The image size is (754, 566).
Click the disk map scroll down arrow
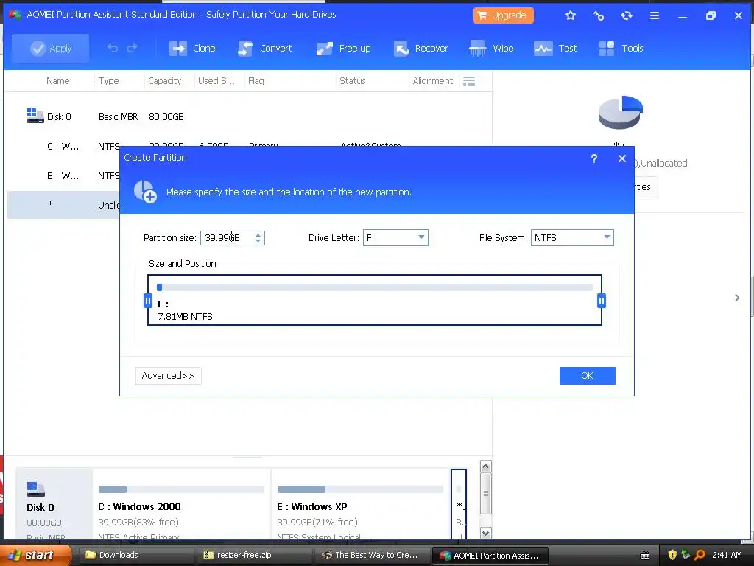[x=486, y=533]
